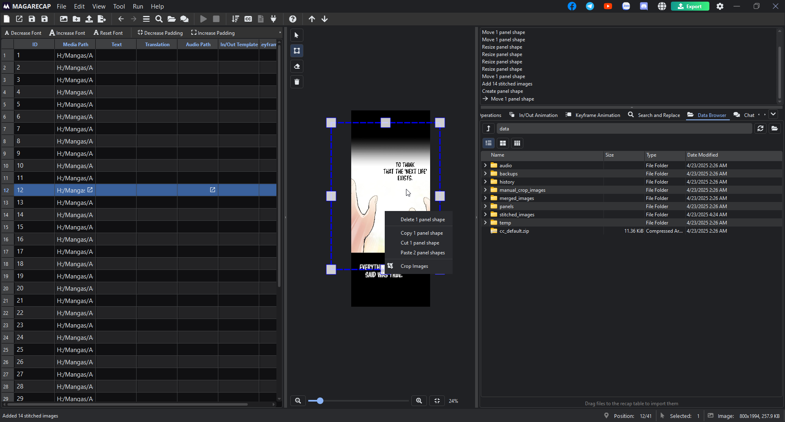Expand the manual_crop_images folder
The image size is (785, 422).
485,190
